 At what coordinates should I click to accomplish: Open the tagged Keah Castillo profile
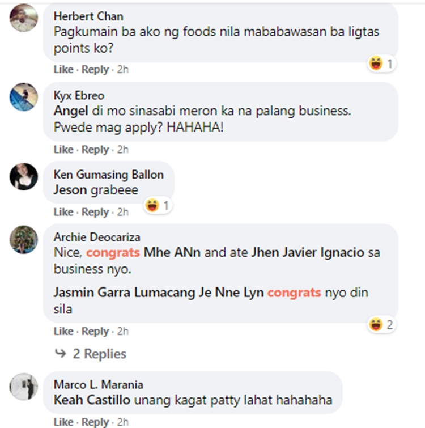click(x=92, y=400)
